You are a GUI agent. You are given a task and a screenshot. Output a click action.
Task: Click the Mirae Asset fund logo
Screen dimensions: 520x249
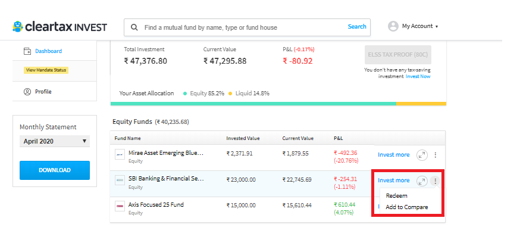coord(120,155)
